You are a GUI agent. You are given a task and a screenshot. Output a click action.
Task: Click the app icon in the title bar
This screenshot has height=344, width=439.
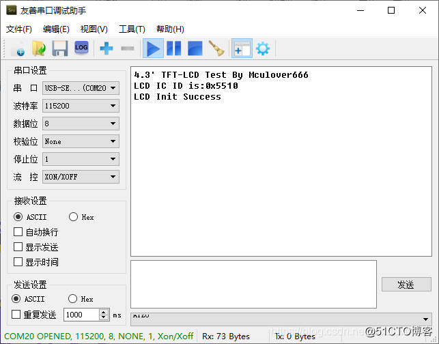[12, 11]
